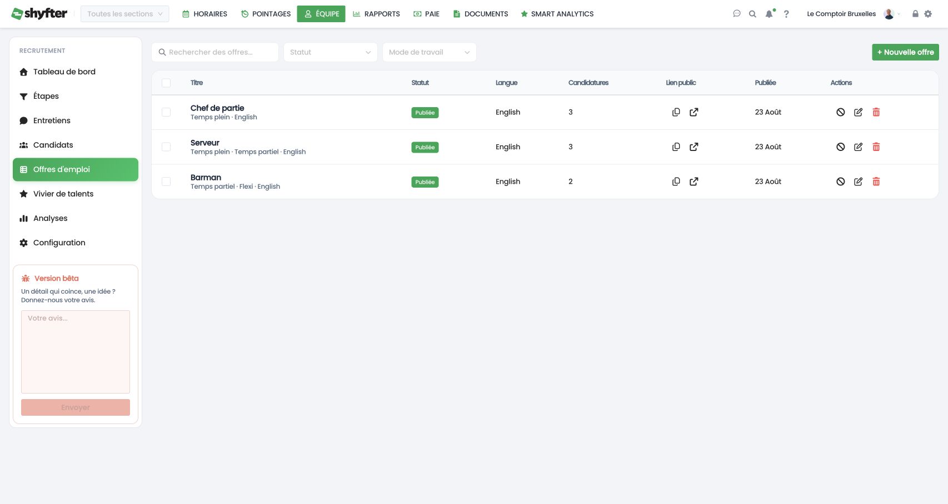
Task: Tick the Chef de partie row checkbox
Action: pyautogui.click(x=166, y=112)
